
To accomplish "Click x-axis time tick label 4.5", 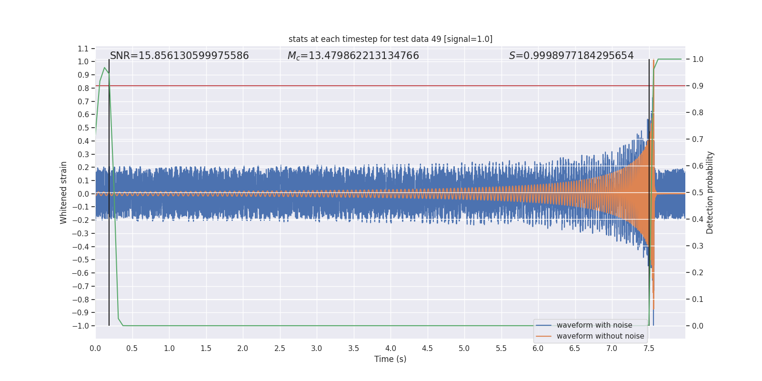I will [427, 349].
